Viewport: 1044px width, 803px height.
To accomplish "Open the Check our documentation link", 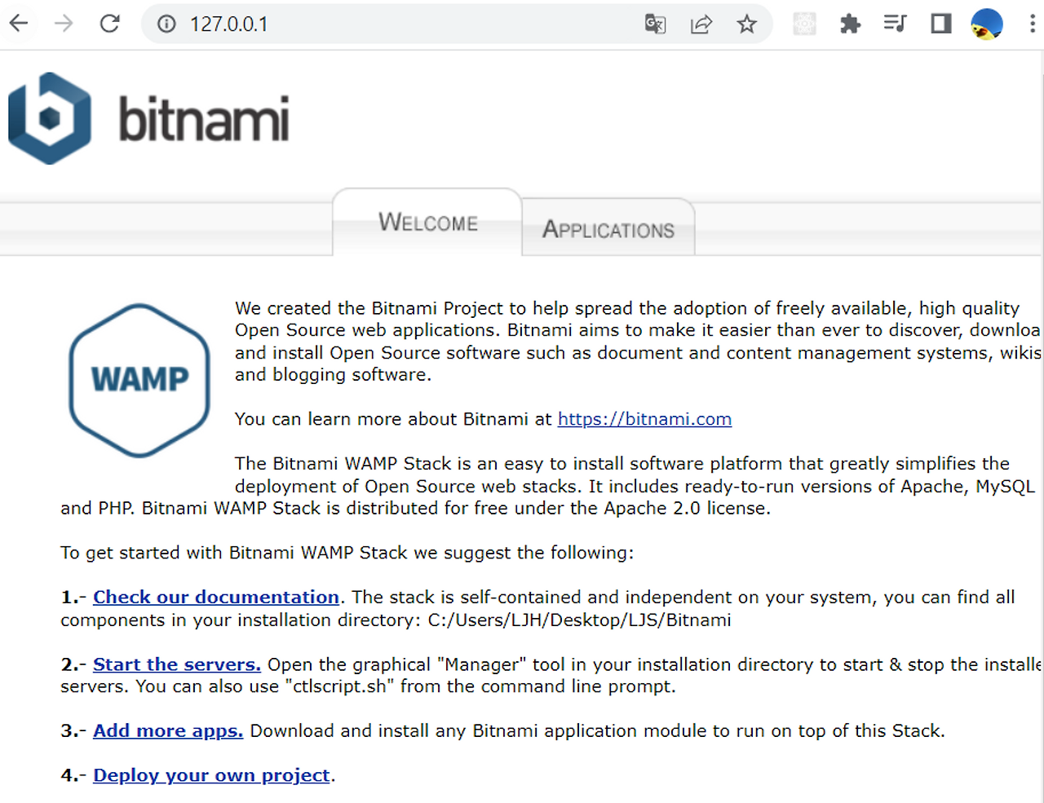I will pyautogui.click(x=216, y=597).
